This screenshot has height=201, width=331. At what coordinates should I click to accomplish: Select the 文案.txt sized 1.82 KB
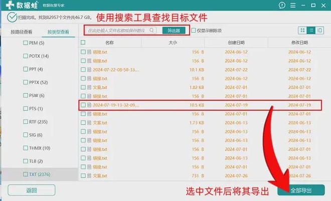[x=100, y=87]
